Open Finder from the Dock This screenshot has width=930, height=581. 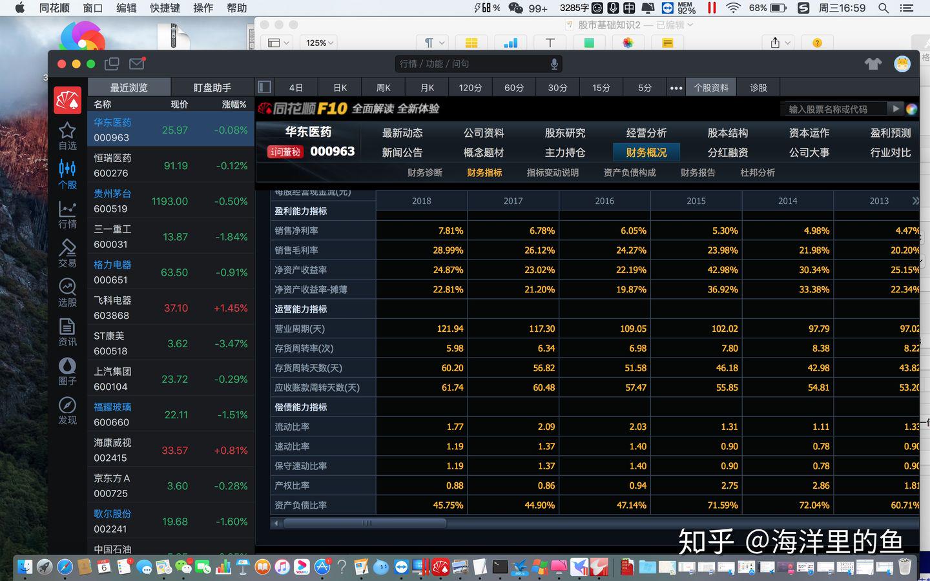25,567
